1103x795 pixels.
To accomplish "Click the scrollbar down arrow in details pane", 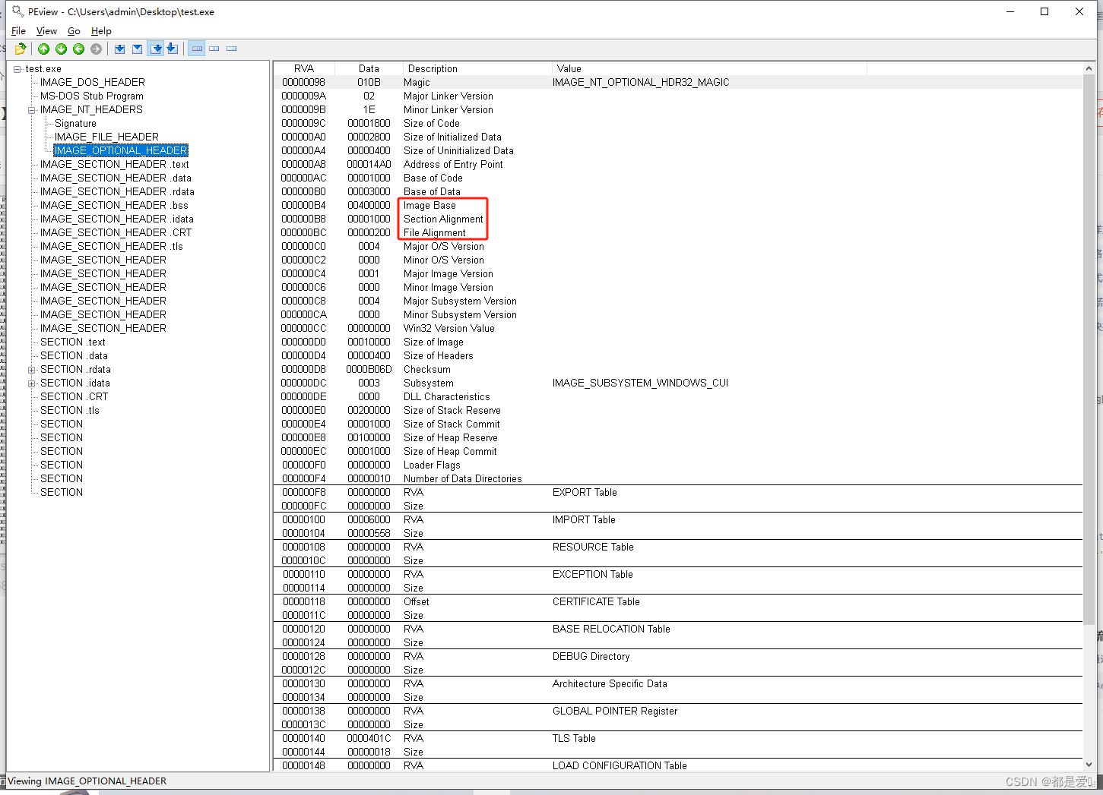I will pyautogui.click(x=1089, y=765).
